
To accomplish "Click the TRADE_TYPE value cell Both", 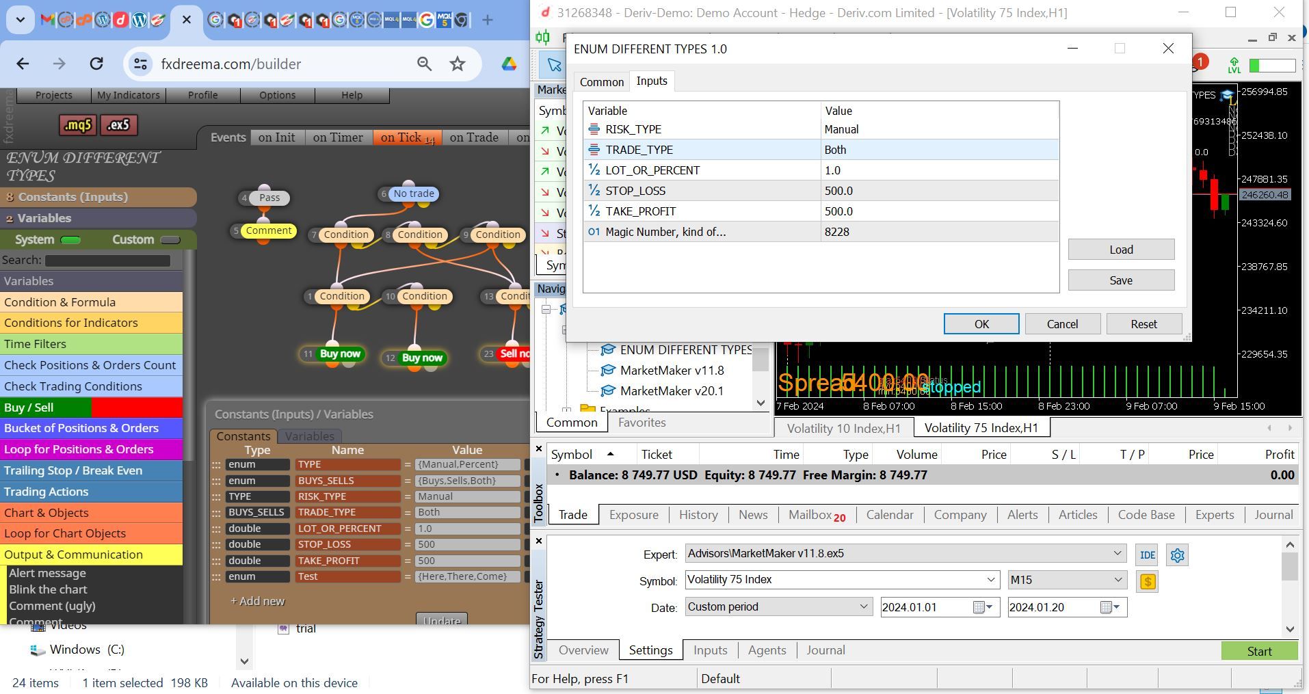I will click(940, 150).
